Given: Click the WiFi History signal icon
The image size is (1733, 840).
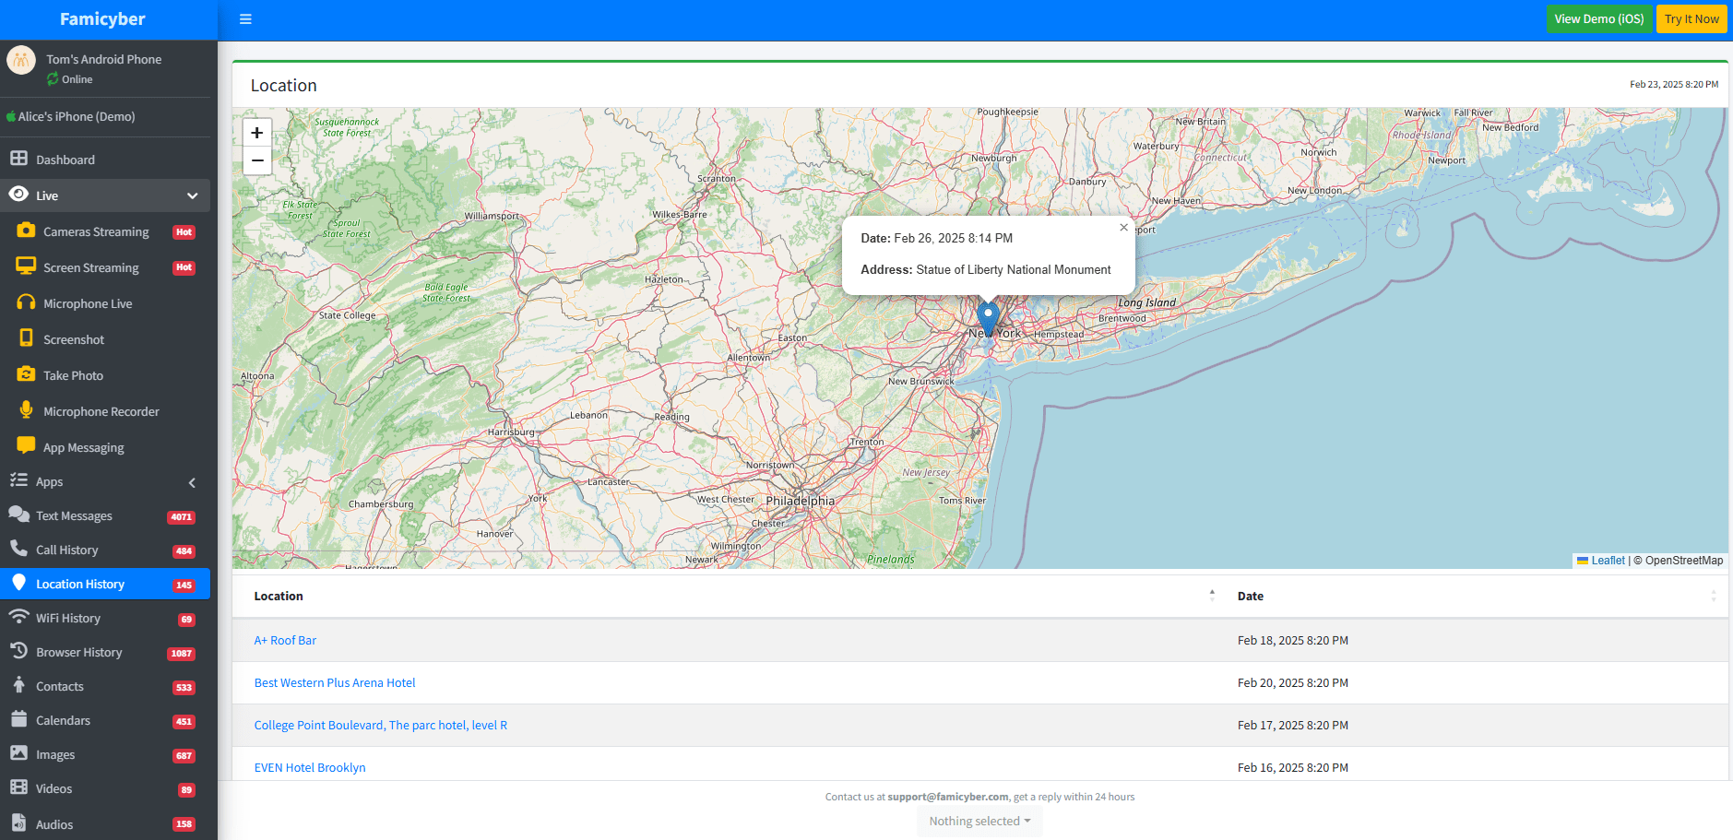Looking at the screenshot, I should pos(18,617).
